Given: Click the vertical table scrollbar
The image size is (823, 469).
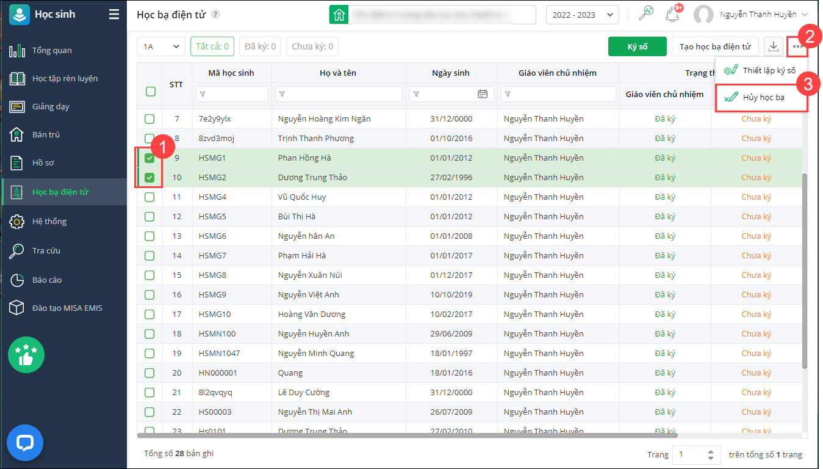Looking at the screenshot, I should 805,271.
